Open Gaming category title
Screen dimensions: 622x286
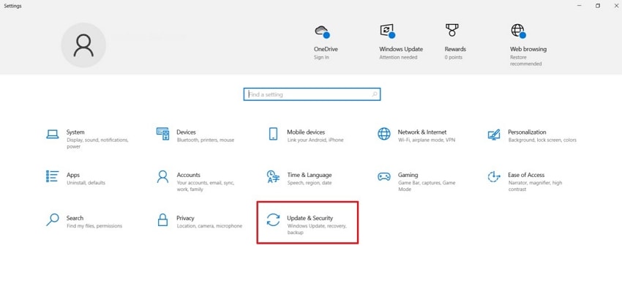coord(408,175)
